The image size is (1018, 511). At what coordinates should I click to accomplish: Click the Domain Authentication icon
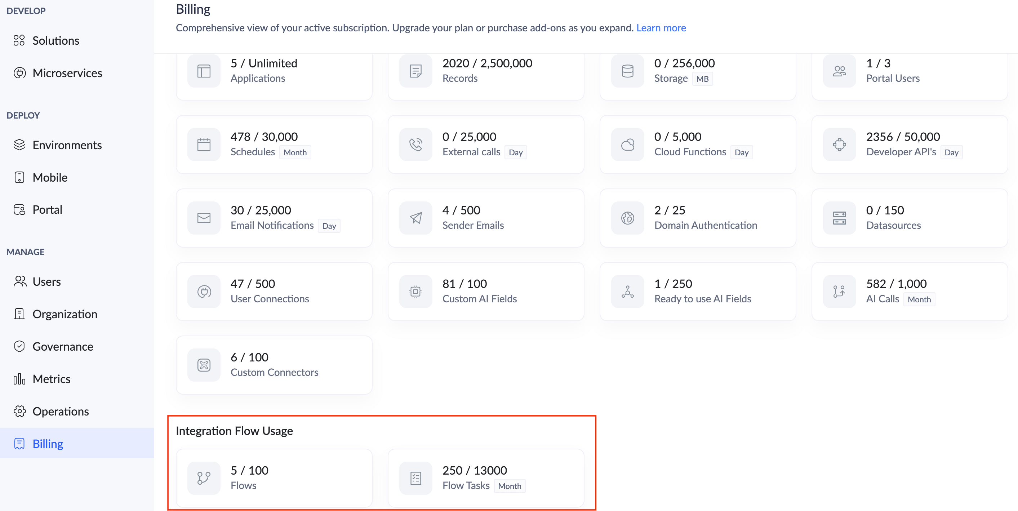pos(627,218)
